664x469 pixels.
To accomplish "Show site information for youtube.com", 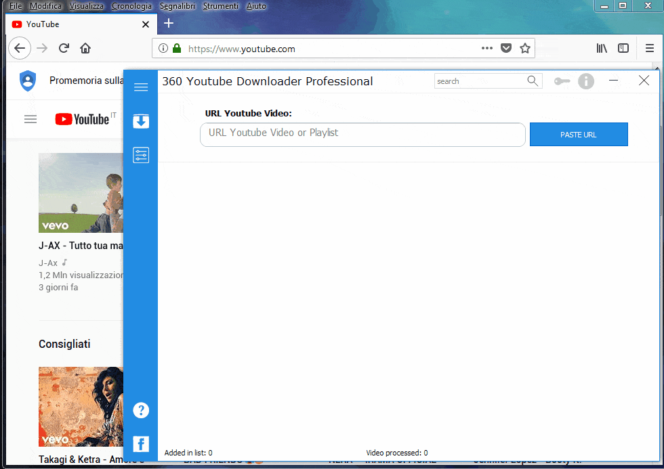I will (x=163, y=48).
